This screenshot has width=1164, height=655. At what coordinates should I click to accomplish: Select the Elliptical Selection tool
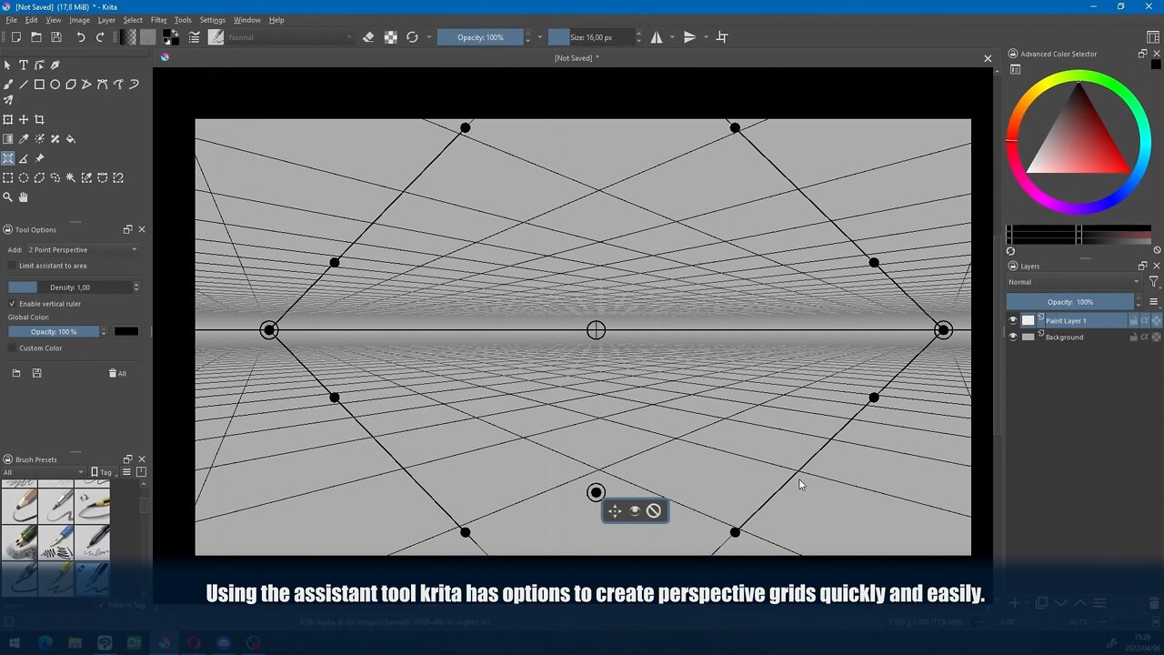pyautogui.click(x=24, y=178)
